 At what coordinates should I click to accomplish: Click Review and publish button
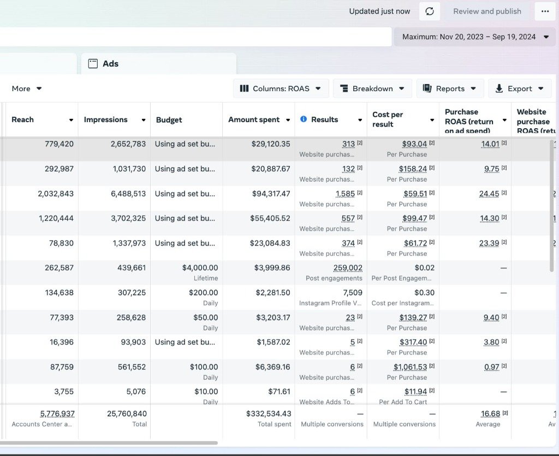(x=487, y=11)
